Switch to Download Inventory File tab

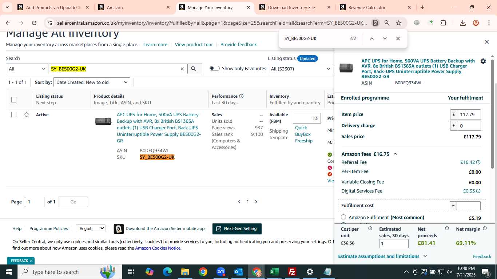tap(291, 7)
